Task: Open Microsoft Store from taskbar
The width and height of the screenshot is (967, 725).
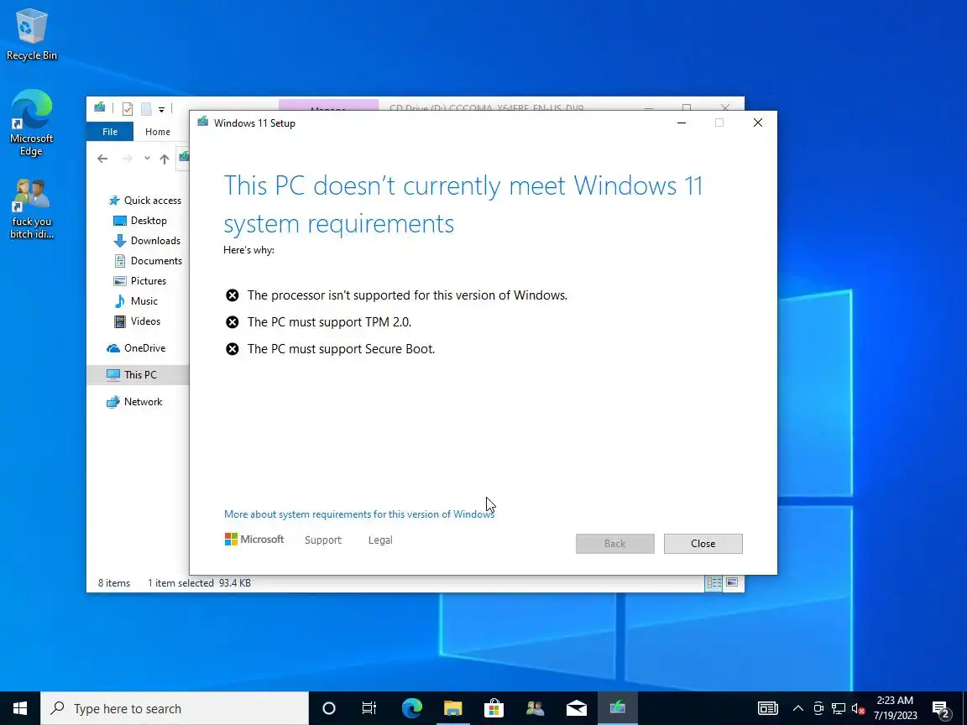Action: [x=494, y=708]
